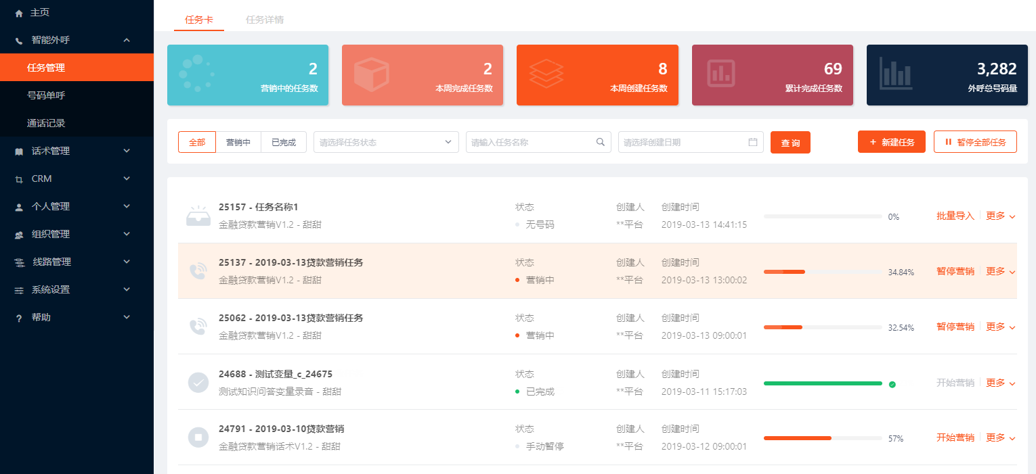Image resolution: width=1036 pixels, height=474 pixels.
Task: Switch filter to 营销中
Action: (x=238, y=142)
